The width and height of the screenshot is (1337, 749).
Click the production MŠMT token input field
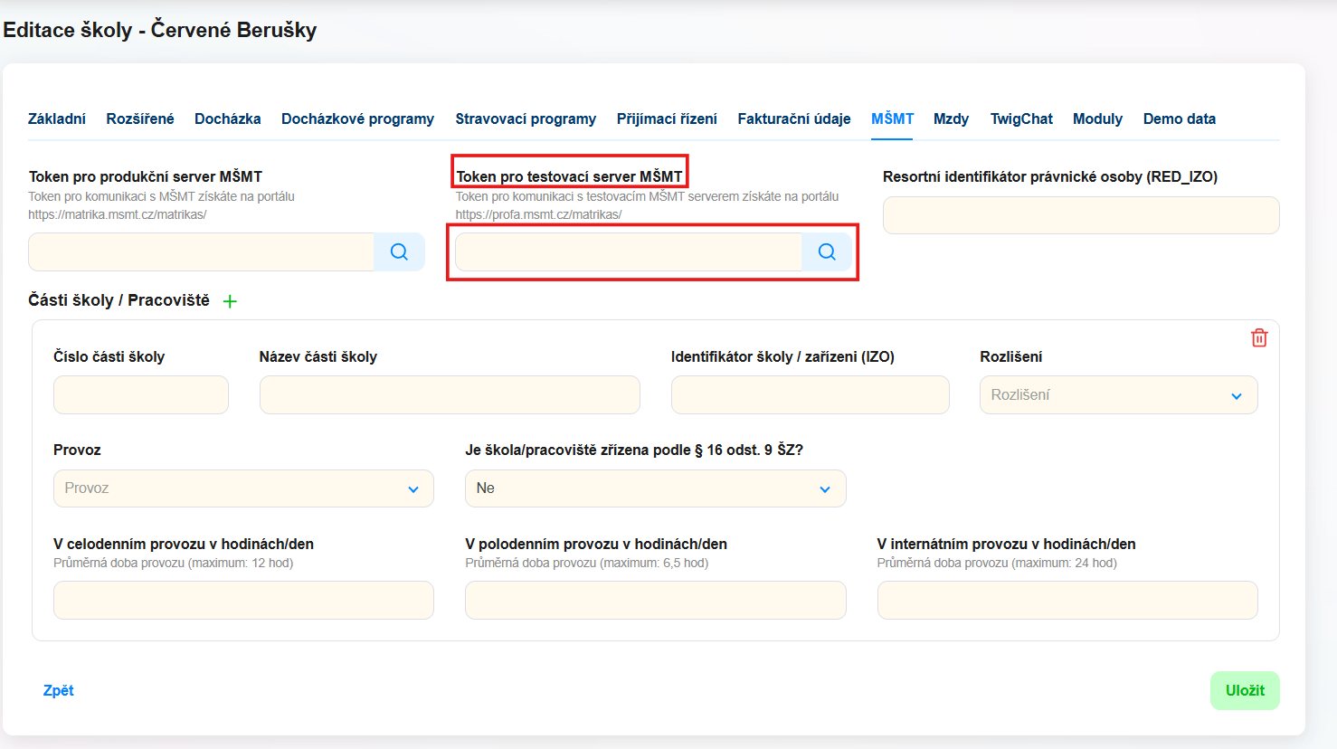(201, 252)
